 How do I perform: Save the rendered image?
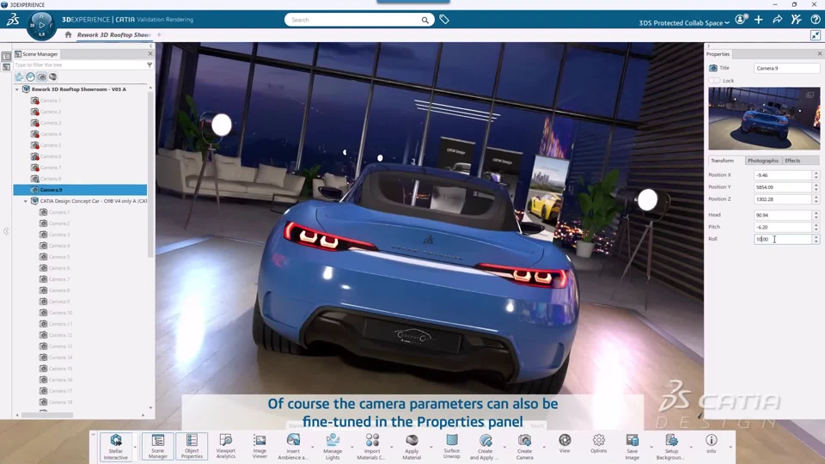pyautogui.click(x=632, y=446)
